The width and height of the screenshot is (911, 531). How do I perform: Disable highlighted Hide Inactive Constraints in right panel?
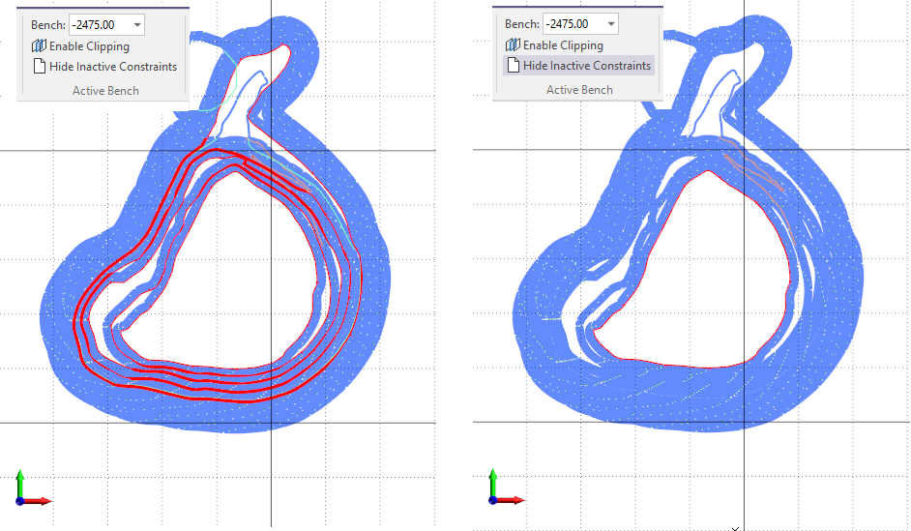tap(578, 65)
